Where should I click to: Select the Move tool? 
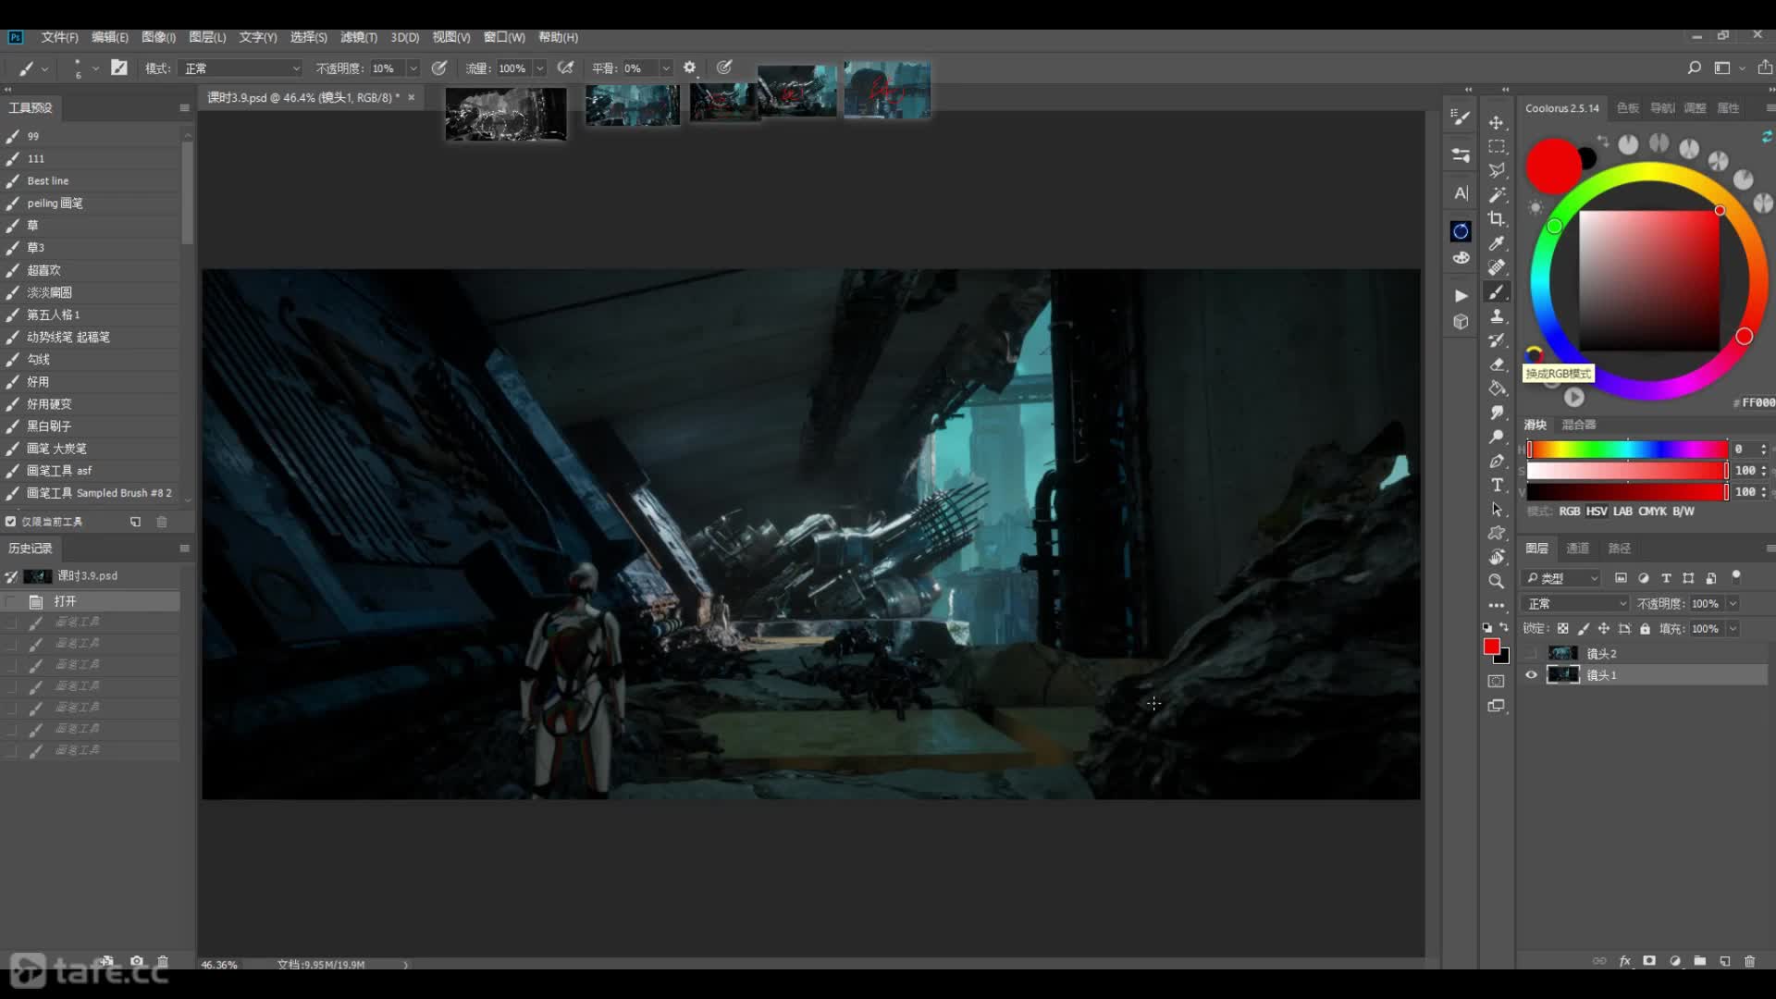(1496, 122)
